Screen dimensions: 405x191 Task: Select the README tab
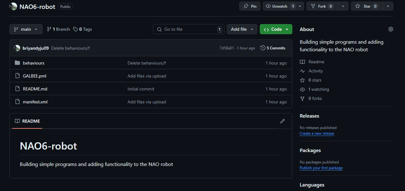click(x=28, y=121)
